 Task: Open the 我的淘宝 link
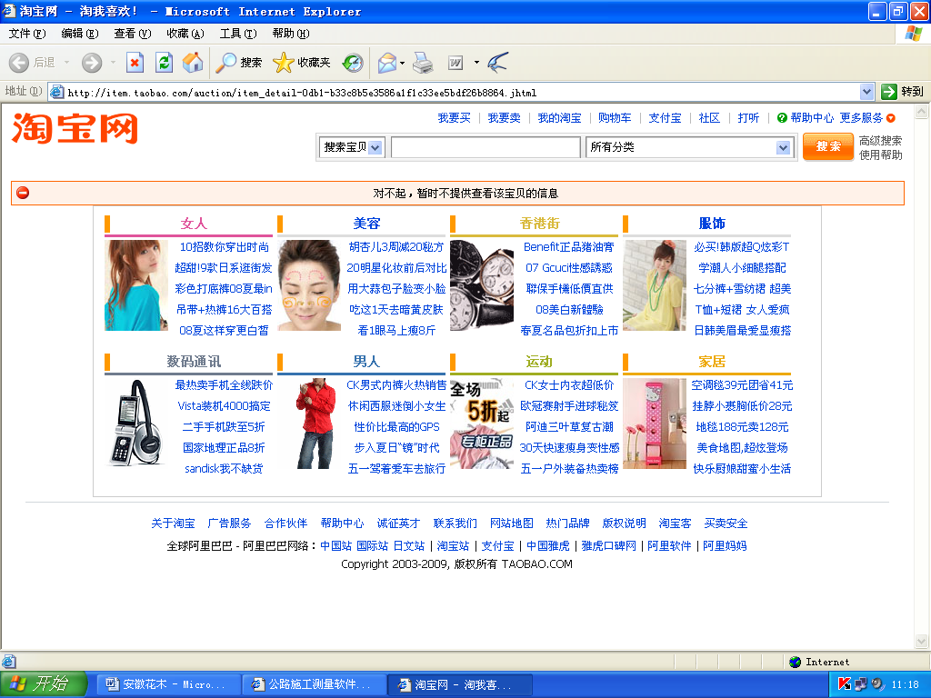559,118
